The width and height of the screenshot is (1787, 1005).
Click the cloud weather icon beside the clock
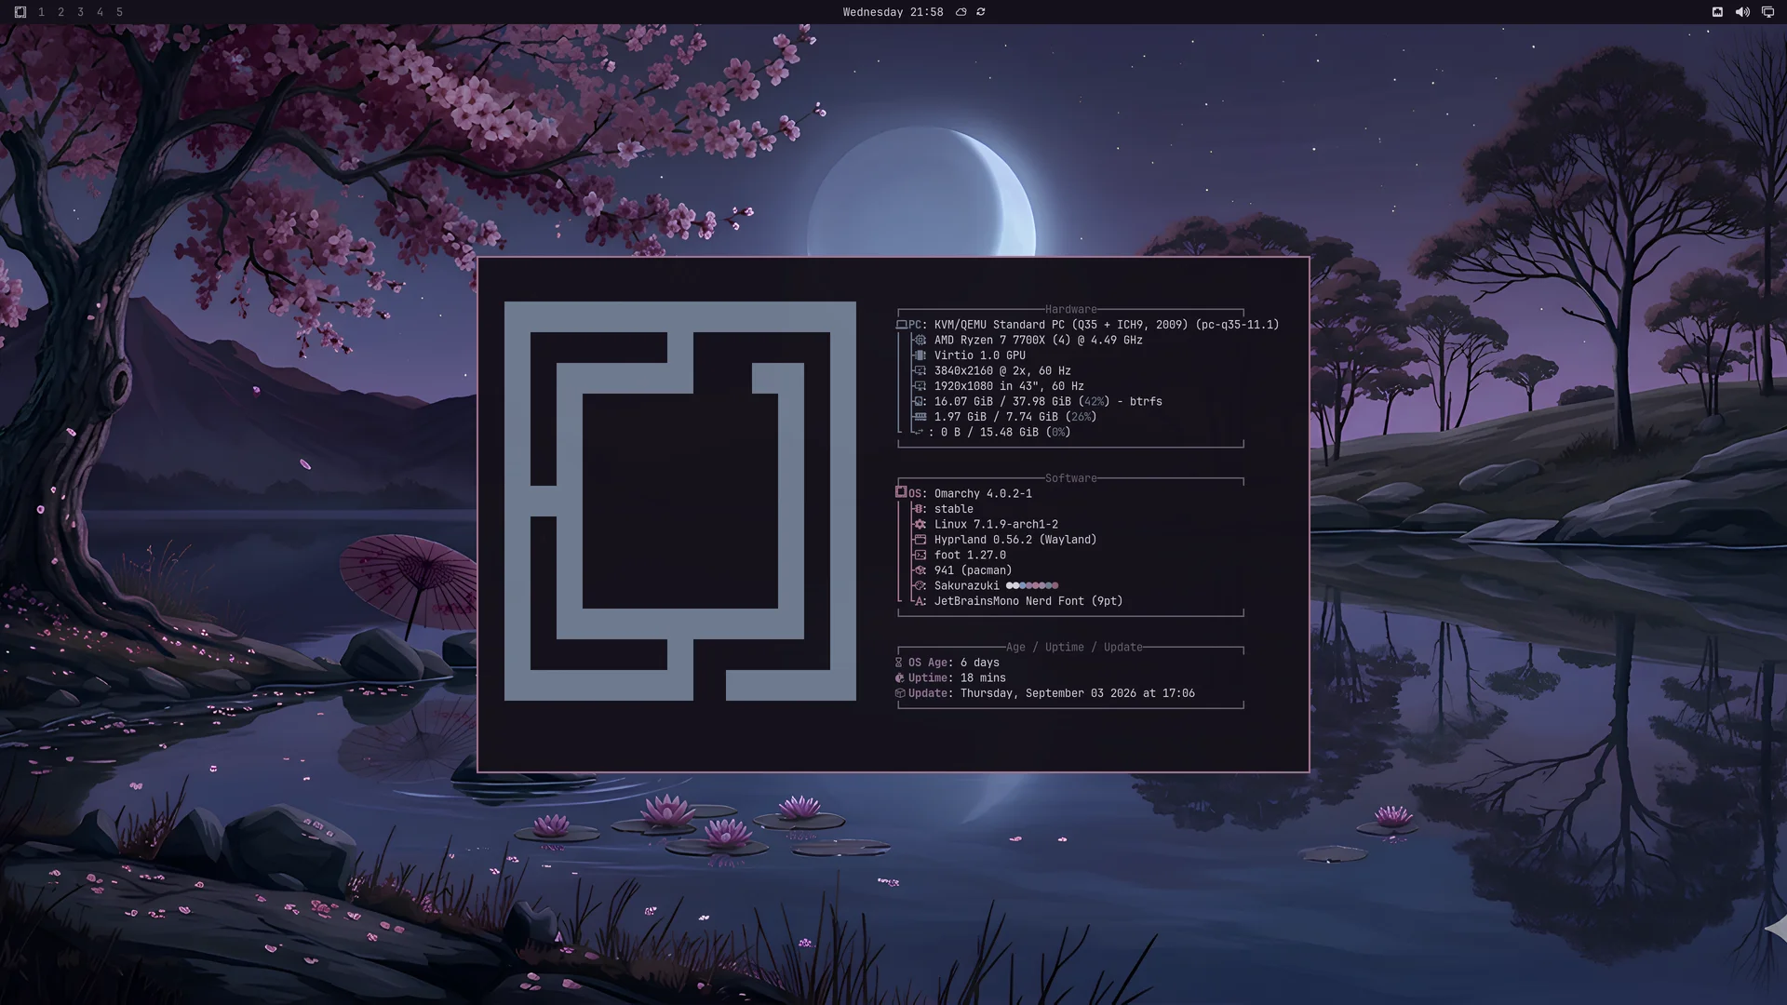(x=961, y=12)
